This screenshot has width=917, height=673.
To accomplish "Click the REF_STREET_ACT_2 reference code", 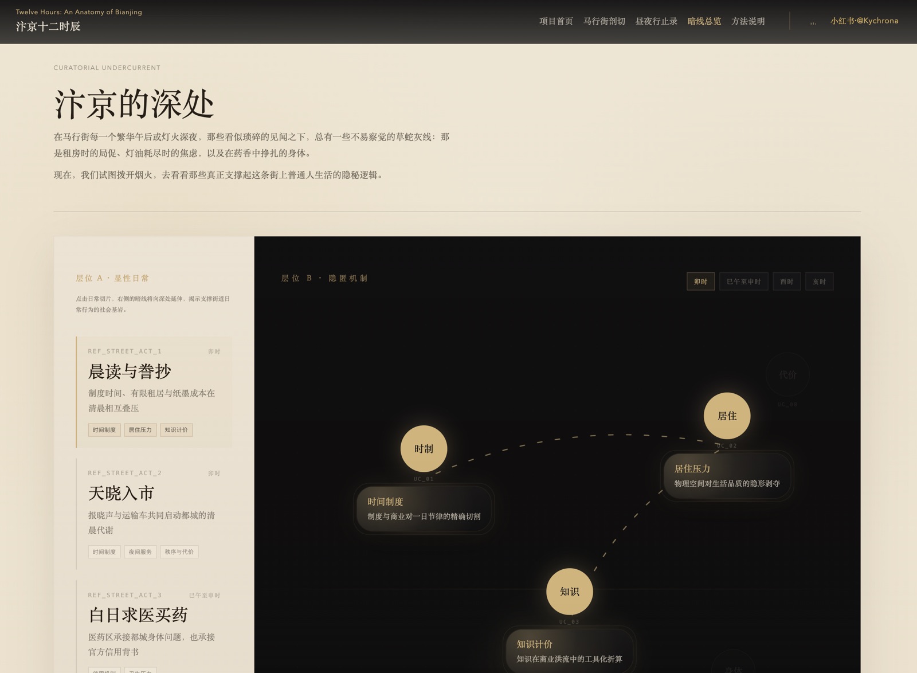I will (x=125, y=473).
